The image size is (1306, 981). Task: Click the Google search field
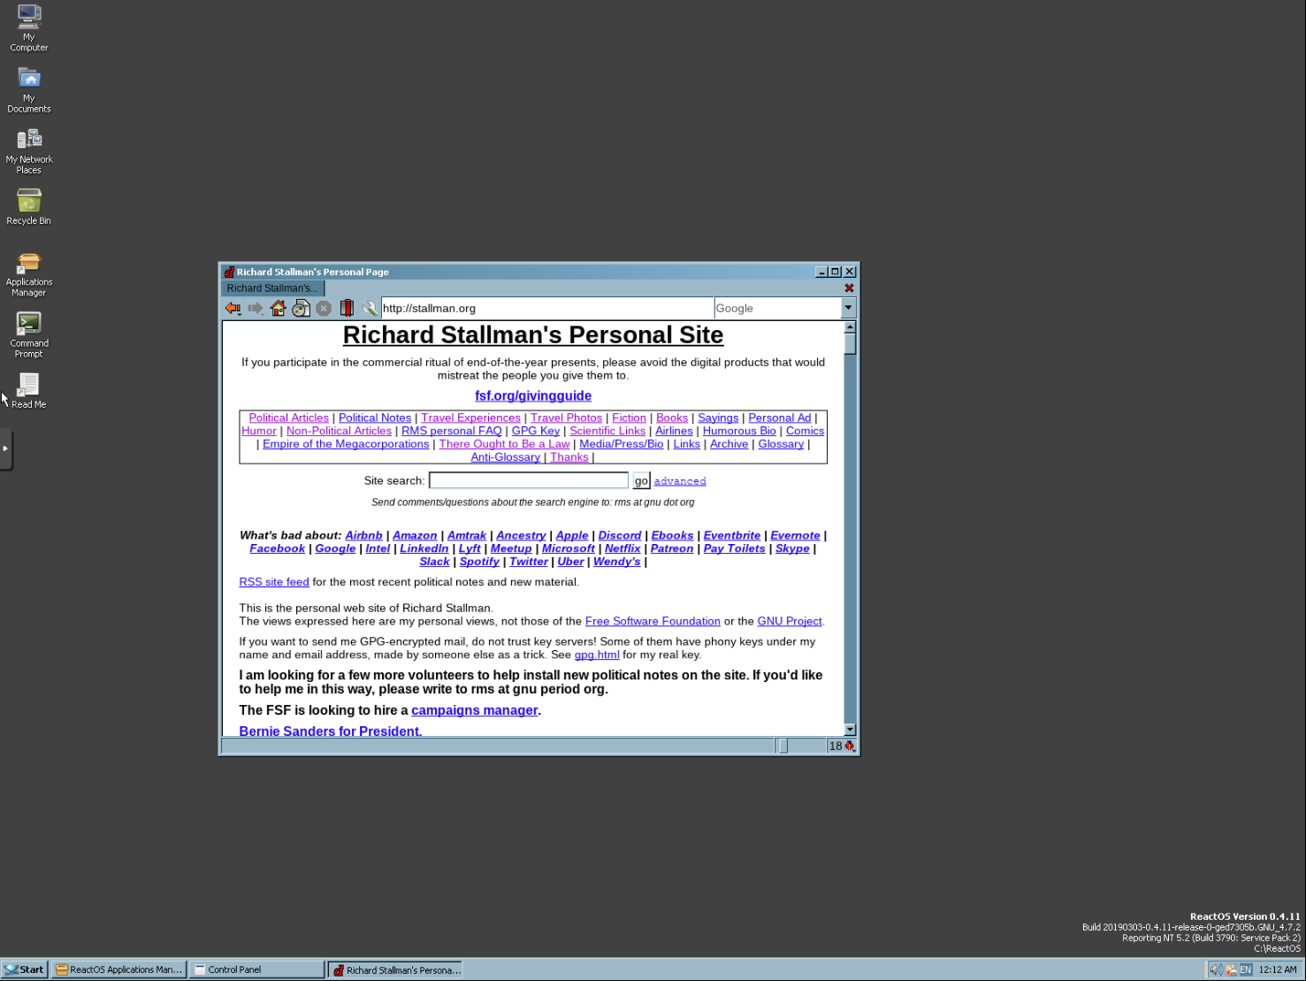pyautogui.click(x=778, y=308)
